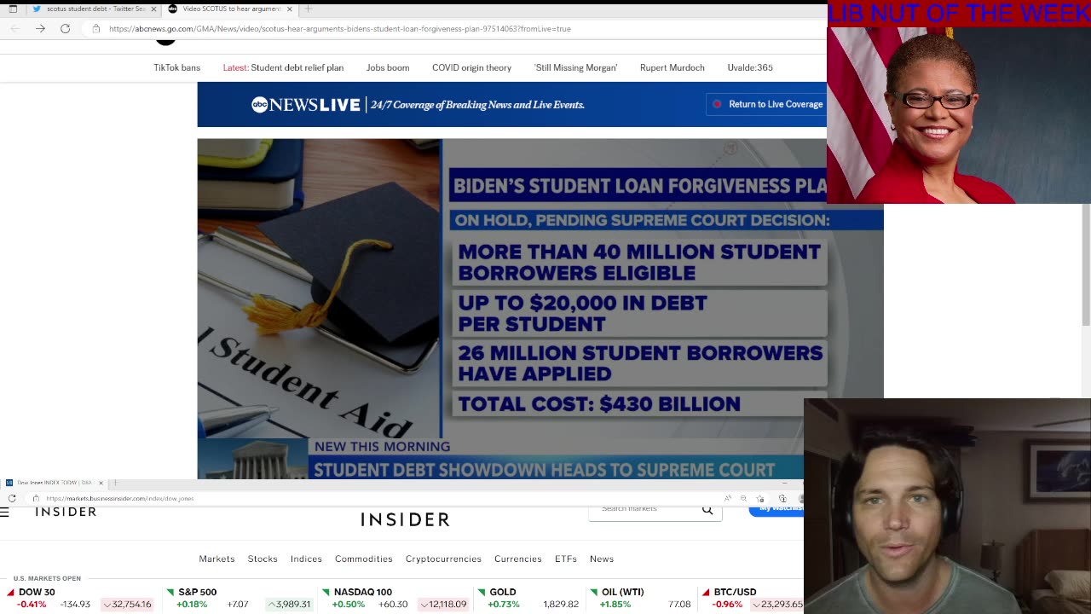Open the ETFs menu on Insider
Viewport: 1091px width, 614px height.
click(566, 559)
